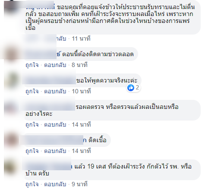Like the '19 เคส' comment

click(x=32, y=185)
